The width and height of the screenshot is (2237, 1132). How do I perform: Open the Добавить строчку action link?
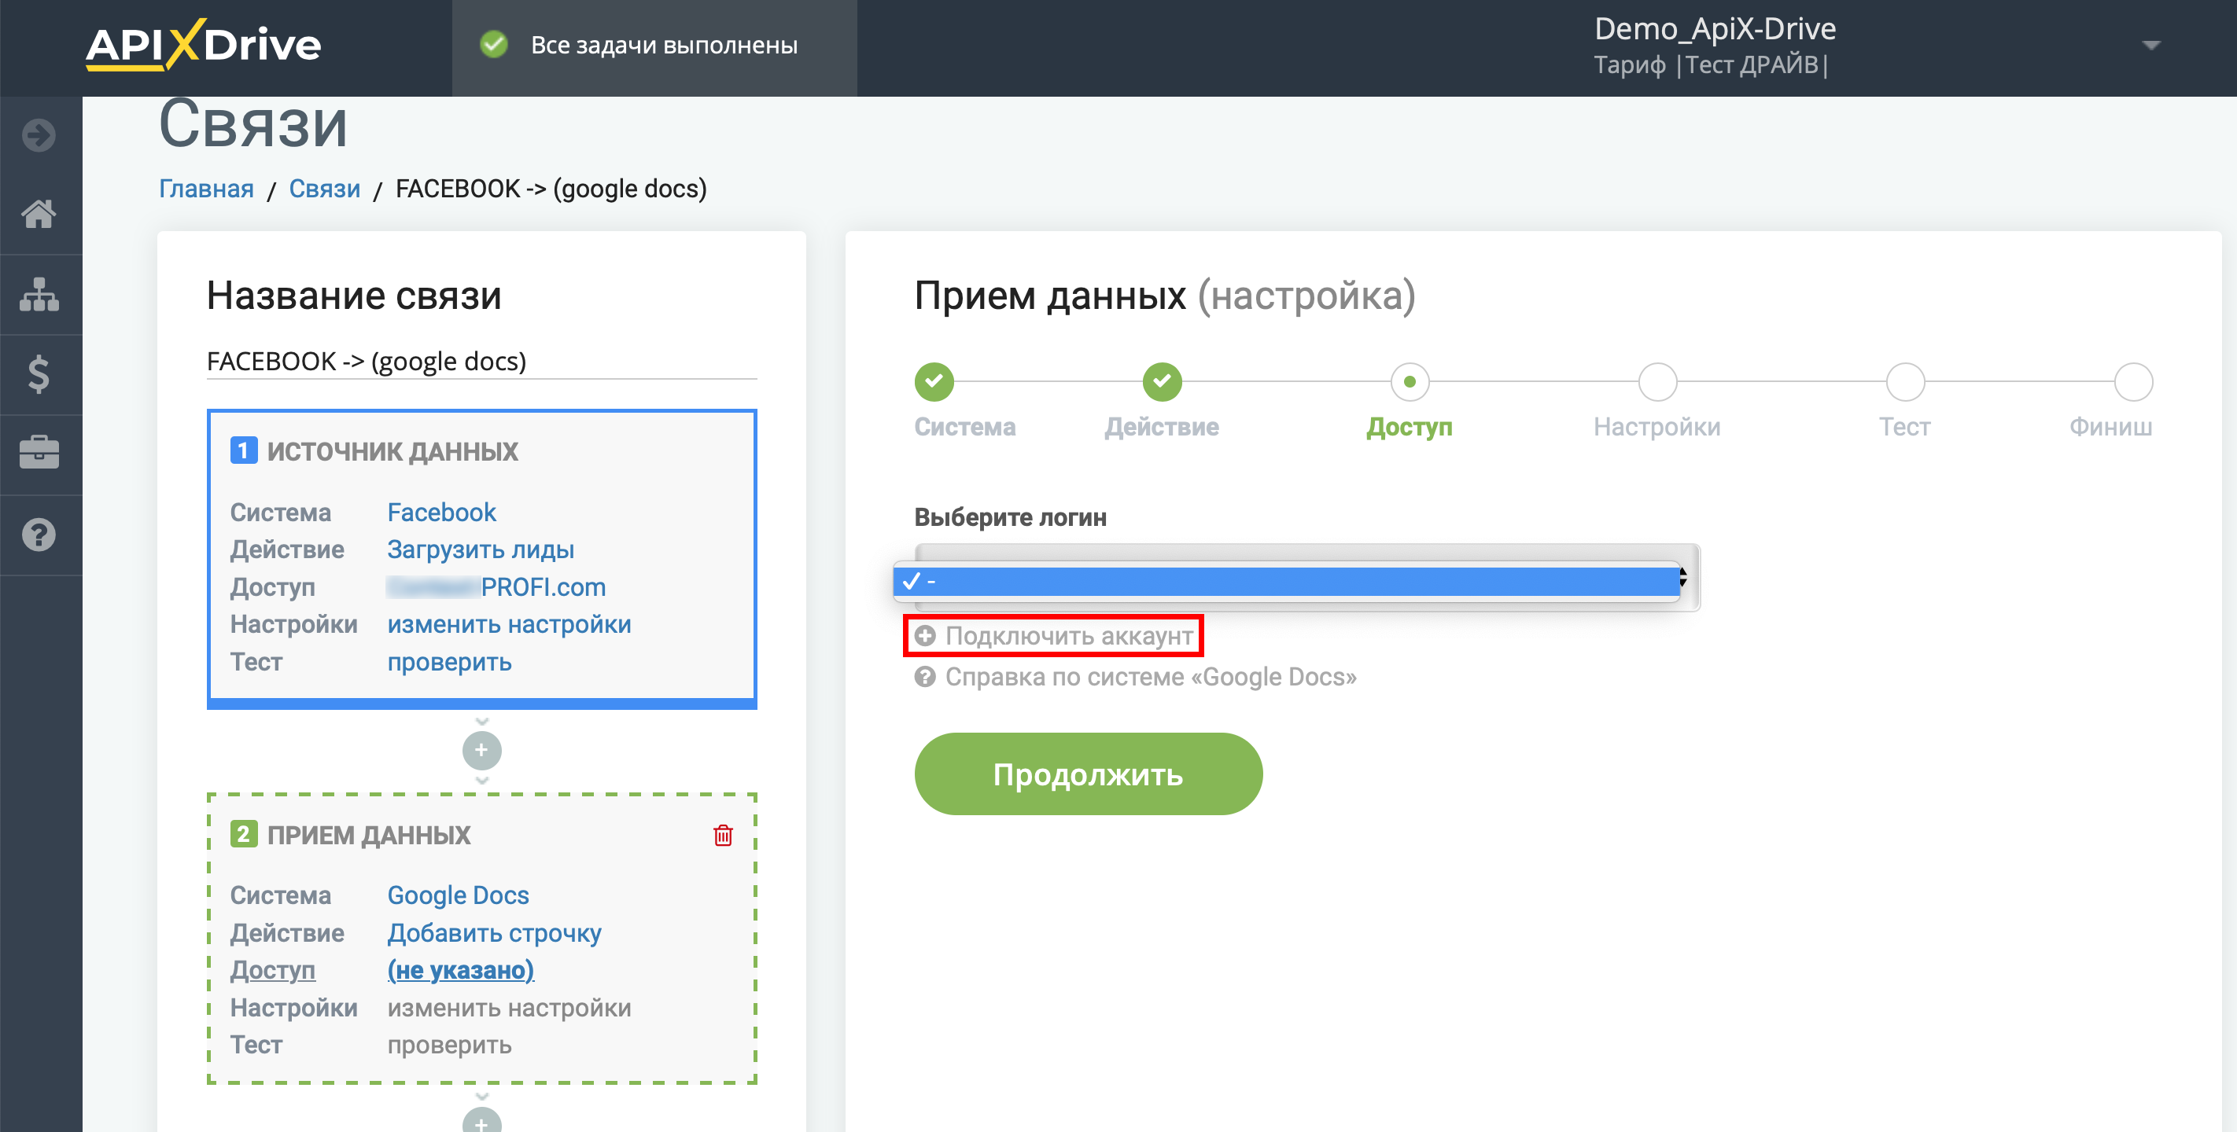tap(494, 932)
